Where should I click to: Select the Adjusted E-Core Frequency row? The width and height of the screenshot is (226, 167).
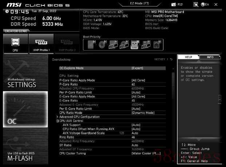click(x=112, y=105)
